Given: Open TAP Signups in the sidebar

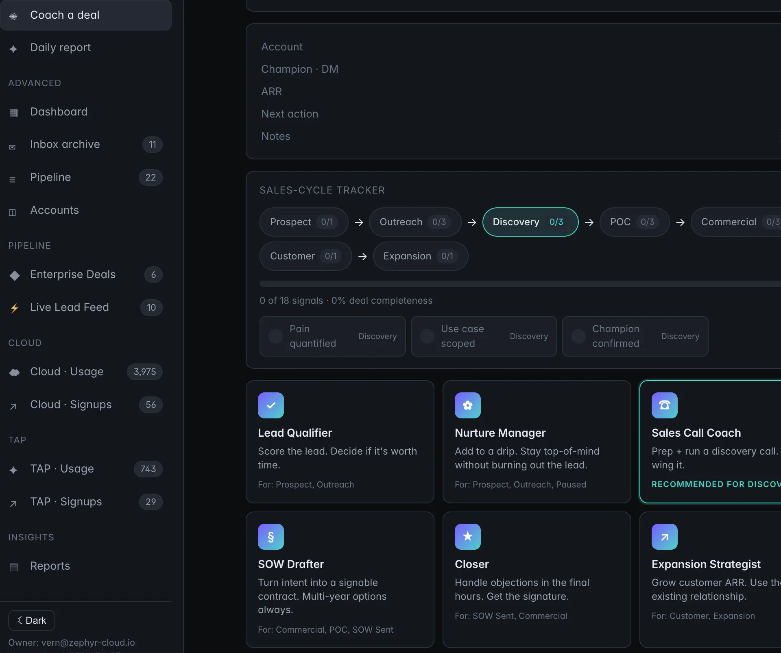Looking at the screenshot, I should tap(86, 502).
